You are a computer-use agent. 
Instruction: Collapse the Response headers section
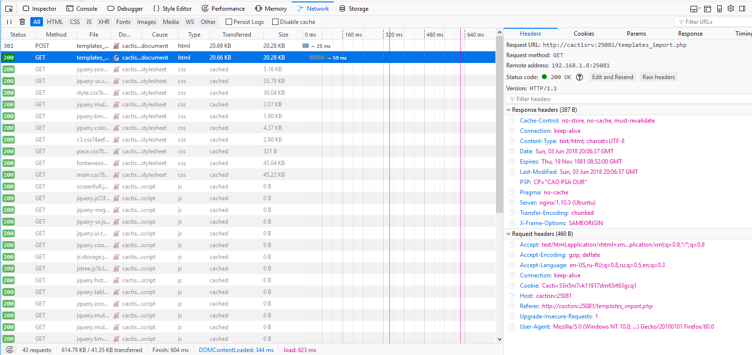[x=508, y=109]
